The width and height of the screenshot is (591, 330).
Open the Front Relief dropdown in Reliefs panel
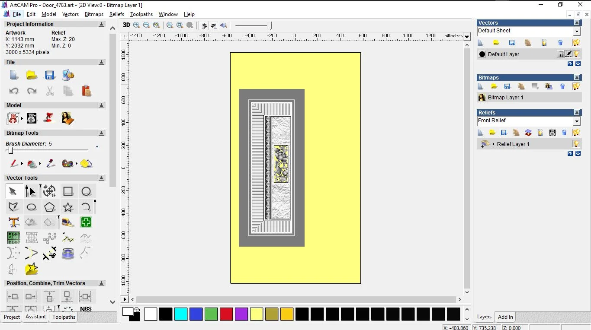577,121
